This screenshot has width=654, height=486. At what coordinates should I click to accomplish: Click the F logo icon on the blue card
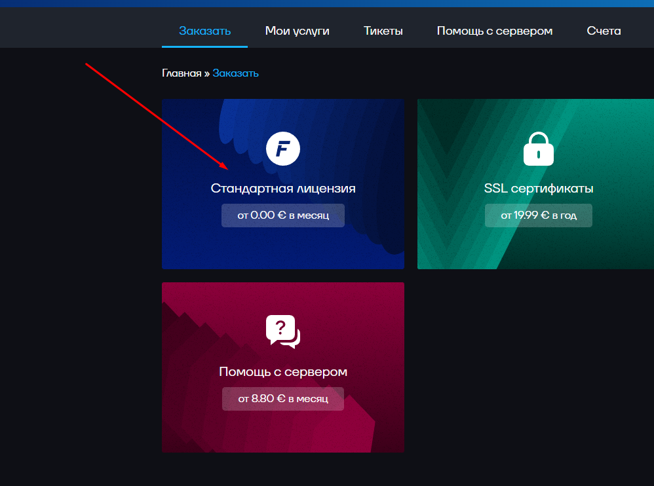[x=282, y=148]
